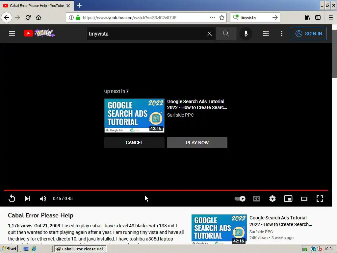Open the Firefox hamburger menu
Image resolution: width=337 pixels, height=253 pixels.
[331, 17]
